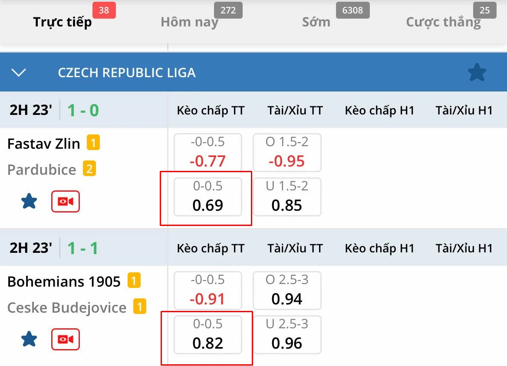Screen dimensions: 507x366
Task: Bet Bohemians 1905 handicap at -0.91
Action: click(x=208, y=291)
